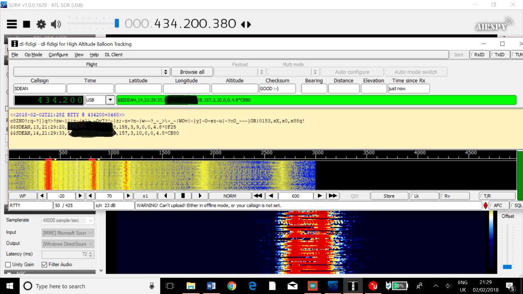
Task: Open the Configure menu
Action: [58, 55]
